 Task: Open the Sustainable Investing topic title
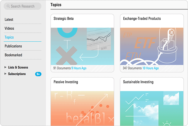point(138,82)
